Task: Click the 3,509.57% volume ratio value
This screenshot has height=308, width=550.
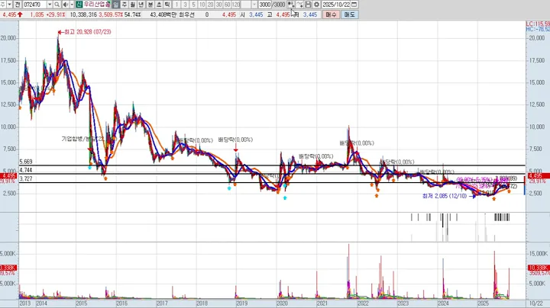Action: [111, 14]
